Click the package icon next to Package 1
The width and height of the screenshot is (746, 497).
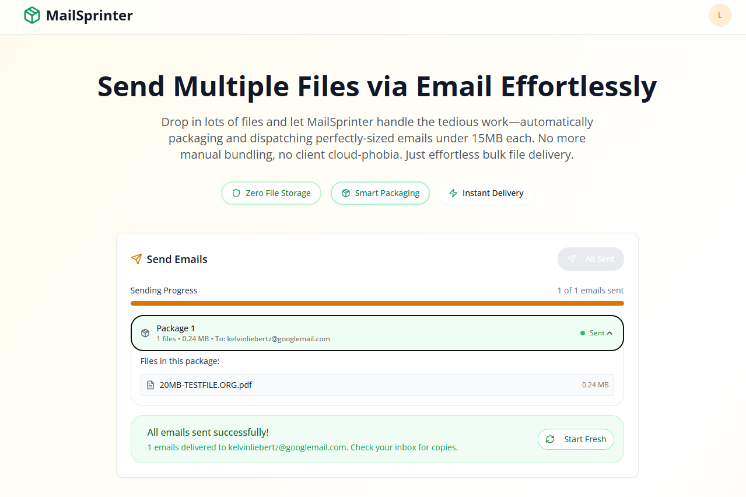(145, 333)
